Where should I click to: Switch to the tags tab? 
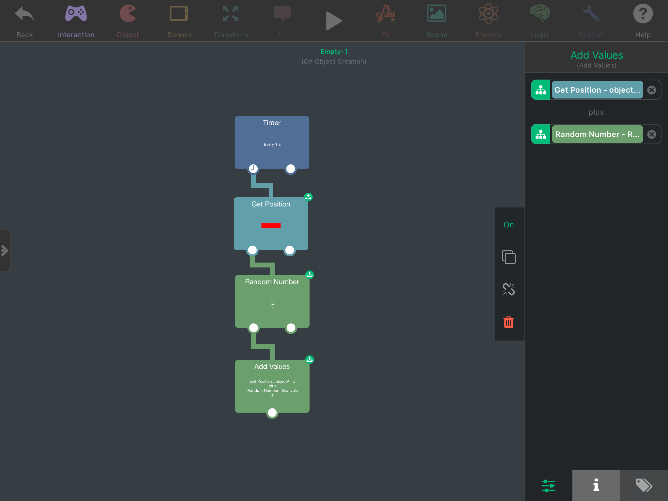644,485
